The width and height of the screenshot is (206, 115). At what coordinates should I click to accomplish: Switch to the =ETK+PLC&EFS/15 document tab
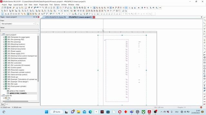click(55, 17)
